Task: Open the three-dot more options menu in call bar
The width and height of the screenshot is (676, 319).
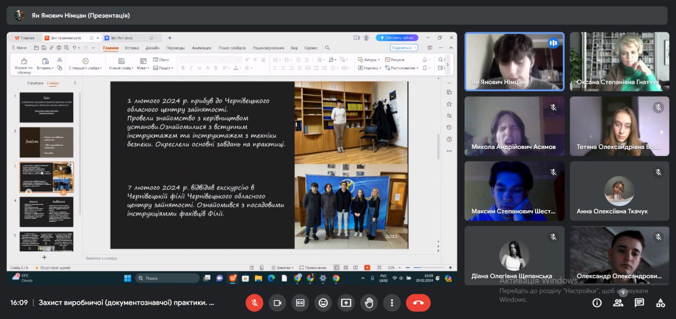Action: [x=392, y=303]
